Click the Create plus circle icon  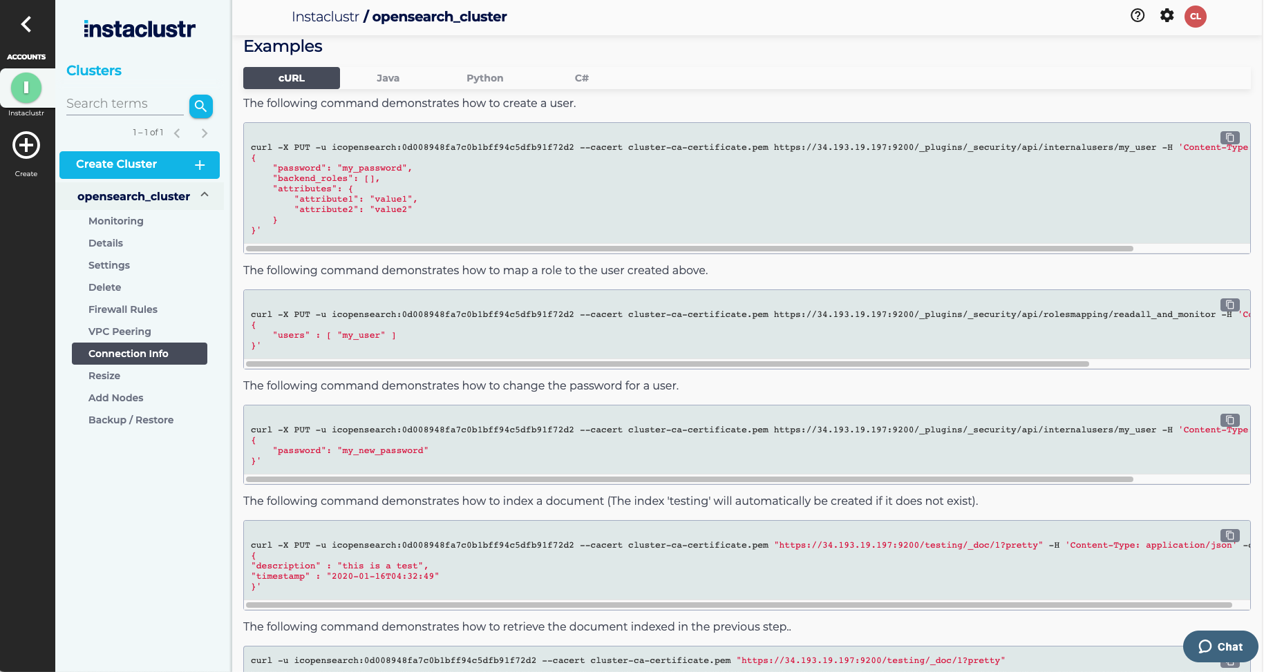pyautogui.click(x=26, y=146)
